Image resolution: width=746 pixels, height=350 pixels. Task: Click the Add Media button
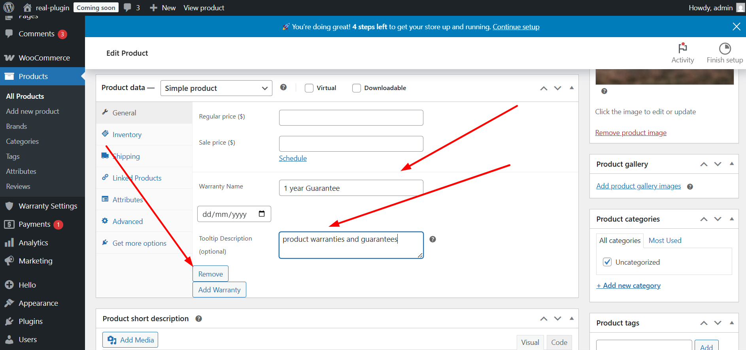tap(130, 340)
